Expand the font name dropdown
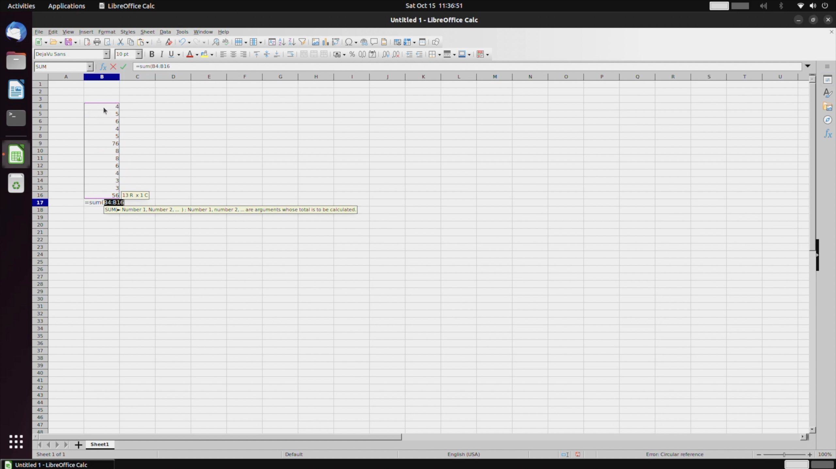Screen dimensions: 836x469 [x=106, y=54]
